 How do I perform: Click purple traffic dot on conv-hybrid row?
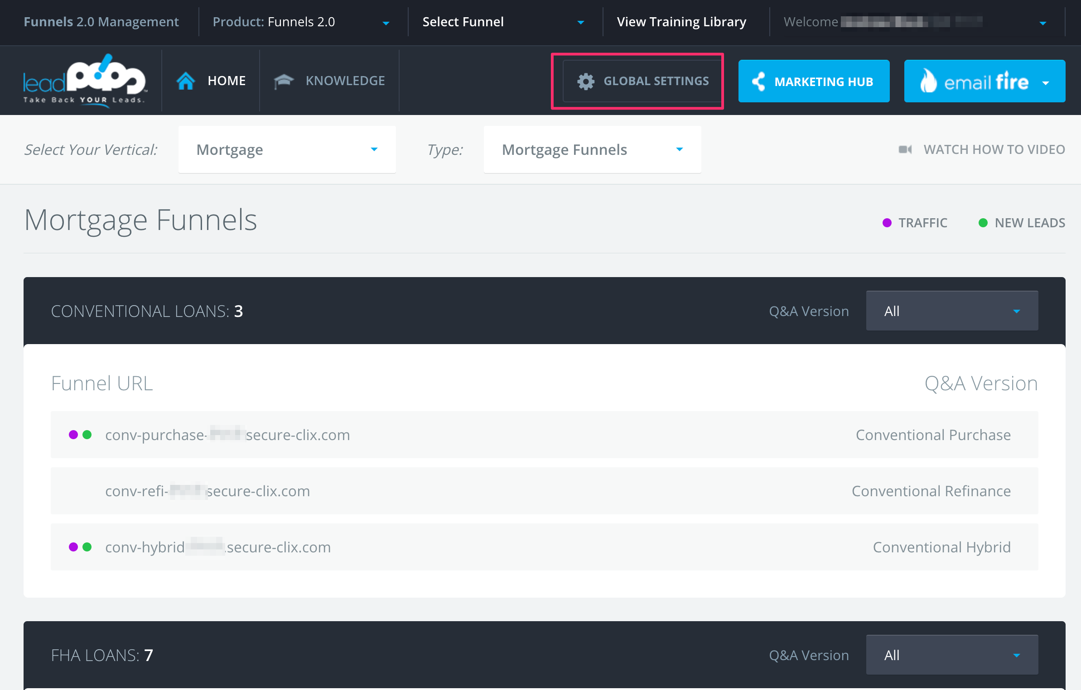click(x=73, y=547)
